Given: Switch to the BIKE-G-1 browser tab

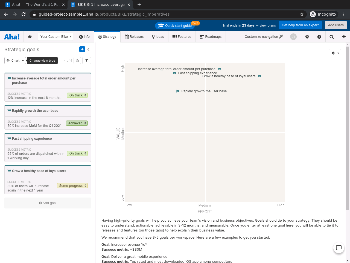Looking at the screenshot, I should point(98,5).
